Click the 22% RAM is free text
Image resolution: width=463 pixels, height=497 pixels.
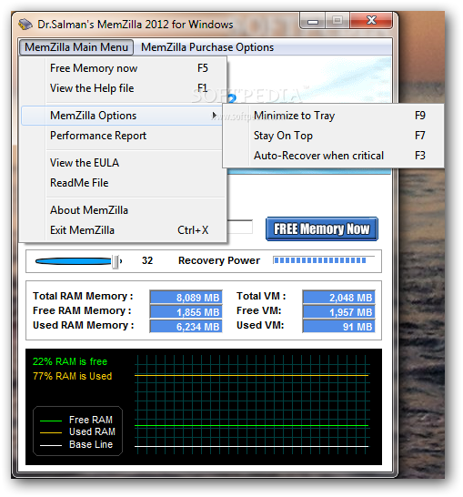70,361
